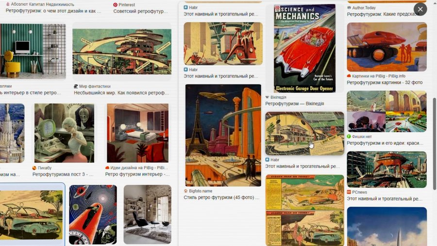The image size is (437, 246).
Task: Open the green desk interior photo
Action: pyautogui.click(x=33, y=52)
